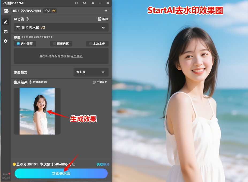Screen dimensions: 248x182
Task: Open the settings gear in sidebar
Action: 5,41
